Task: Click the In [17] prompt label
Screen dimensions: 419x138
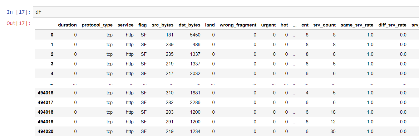Action: click(18, 12)
